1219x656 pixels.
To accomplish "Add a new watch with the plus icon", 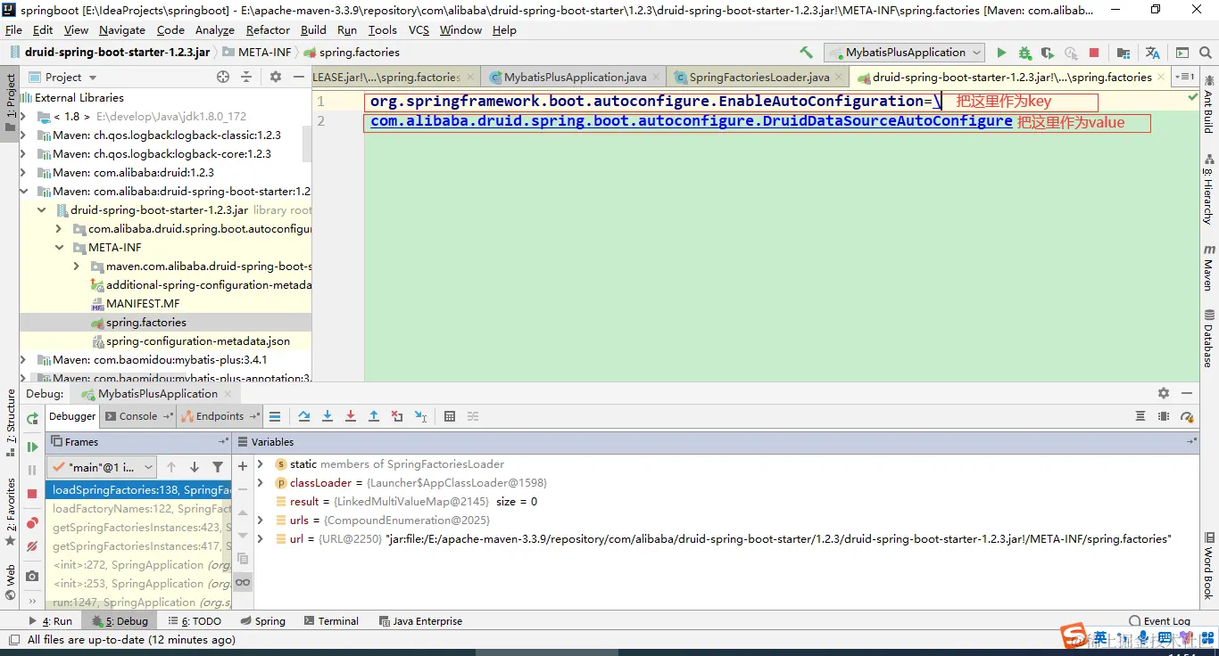I will (242, 466).
